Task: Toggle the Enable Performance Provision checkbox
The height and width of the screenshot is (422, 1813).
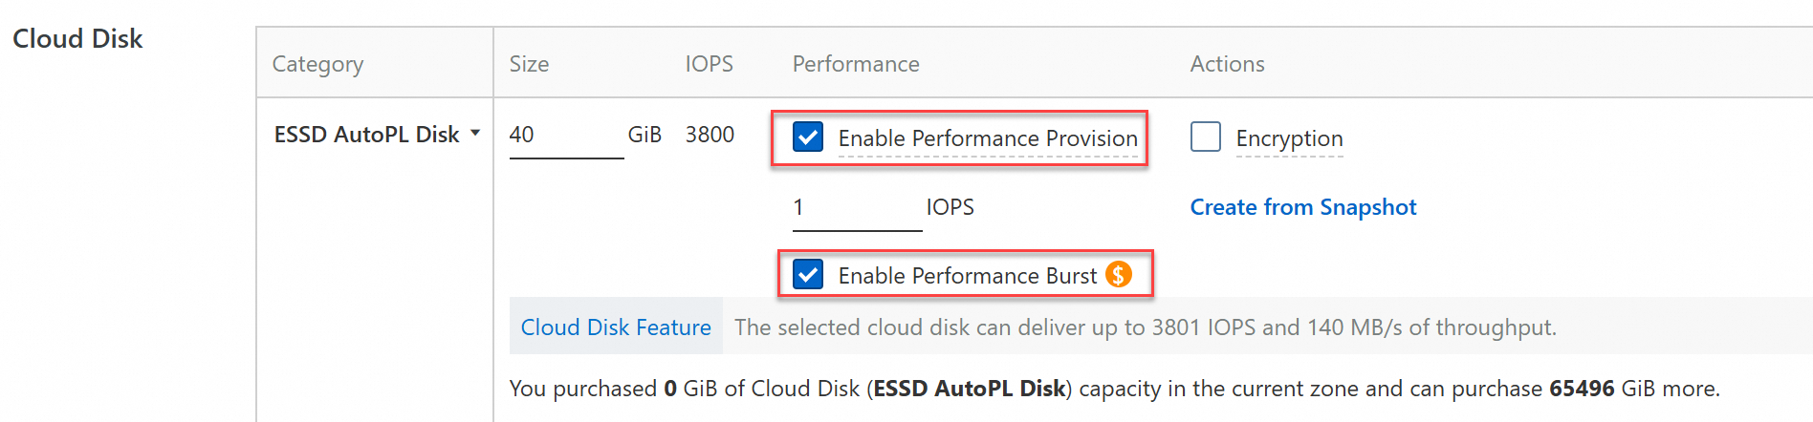Action: coord(808,137)
